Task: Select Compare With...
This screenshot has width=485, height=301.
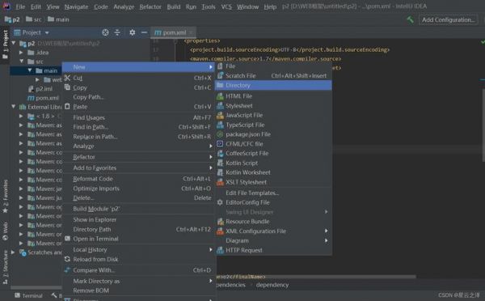Action: (x=138, y=270)
